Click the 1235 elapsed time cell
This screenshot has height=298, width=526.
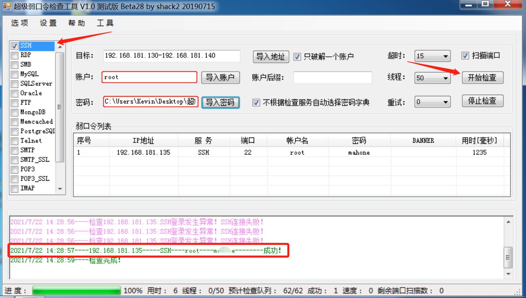point(480,153)
